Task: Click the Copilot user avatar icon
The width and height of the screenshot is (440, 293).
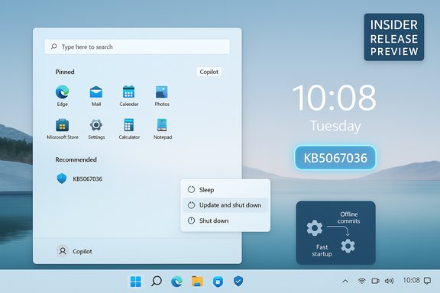Action: pos(63,251)
